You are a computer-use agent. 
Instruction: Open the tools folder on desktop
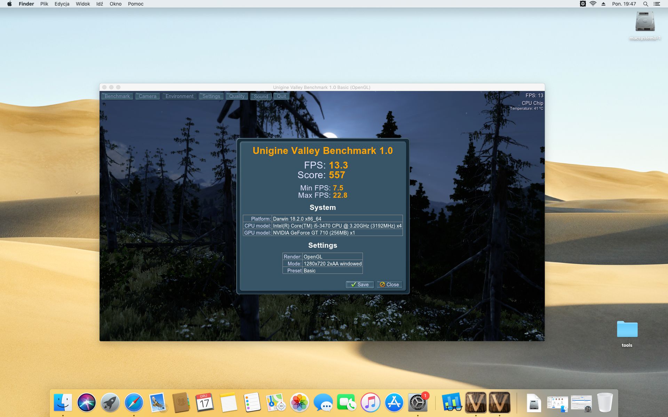[x=627, y=330]
